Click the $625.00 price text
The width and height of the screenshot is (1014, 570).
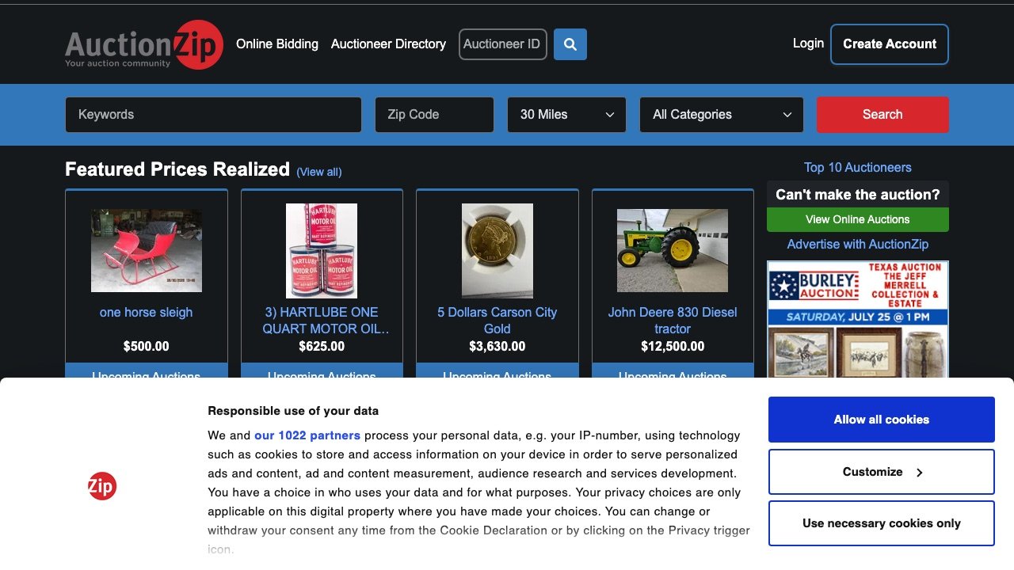click(x=322, y=347)
